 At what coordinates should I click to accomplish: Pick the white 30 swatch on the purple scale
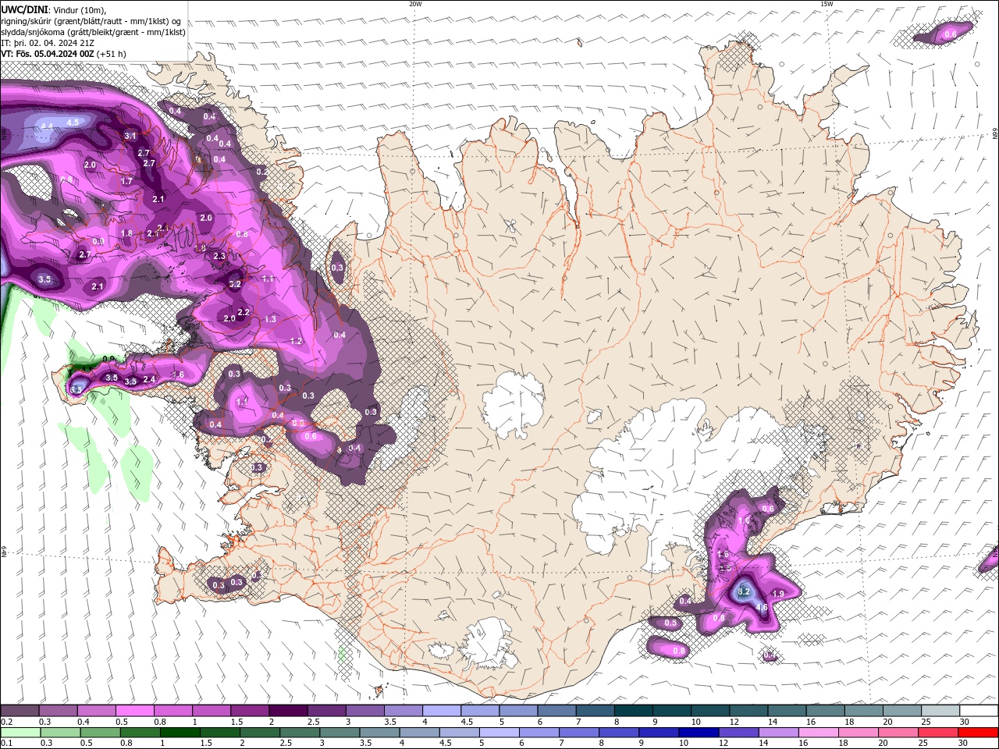click(979, 711)
